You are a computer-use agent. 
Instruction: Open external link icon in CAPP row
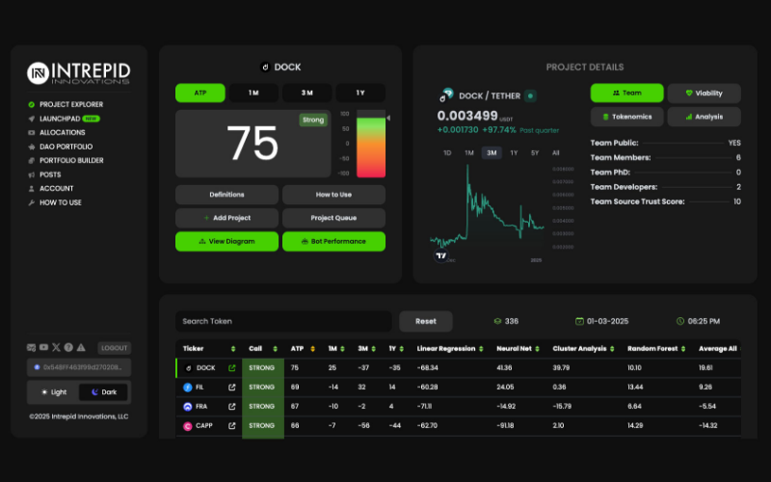231,425
